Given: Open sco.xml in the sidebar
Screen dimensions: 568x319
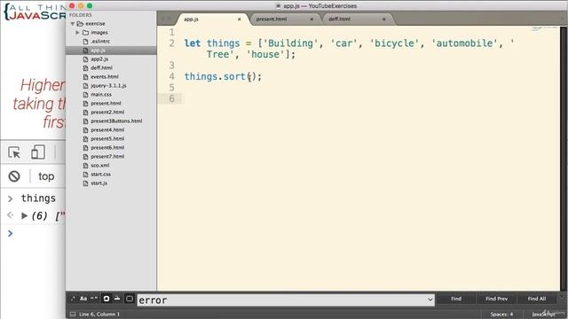Looking at the screenshot, I should 100,166.
